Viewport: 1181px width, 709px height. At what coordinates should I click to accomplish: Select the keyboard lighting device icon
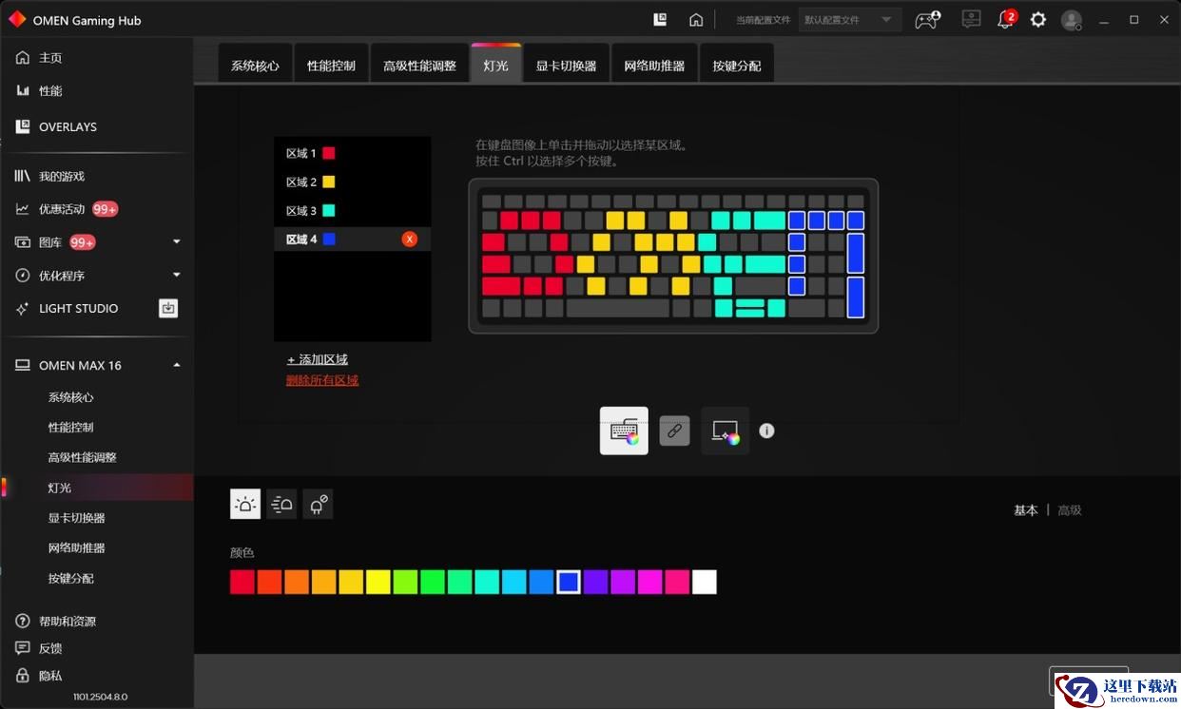(x=624, y=431)
